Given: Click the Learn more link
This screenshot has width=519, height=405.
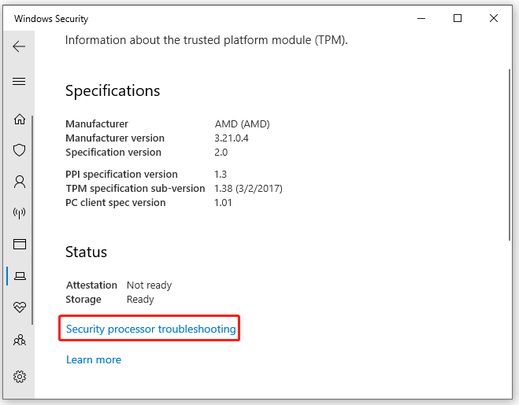Looking at the screenshot, I should point(94,359).
